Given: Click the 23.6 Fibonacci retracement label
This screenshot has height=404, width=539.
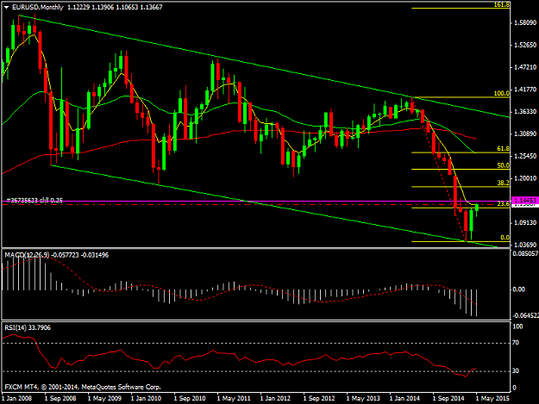Looking at the screenshot, I should click(504, 204).
